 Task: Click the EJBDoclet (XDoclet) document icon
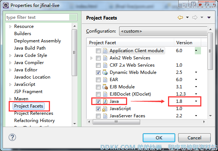pos(105,94)
